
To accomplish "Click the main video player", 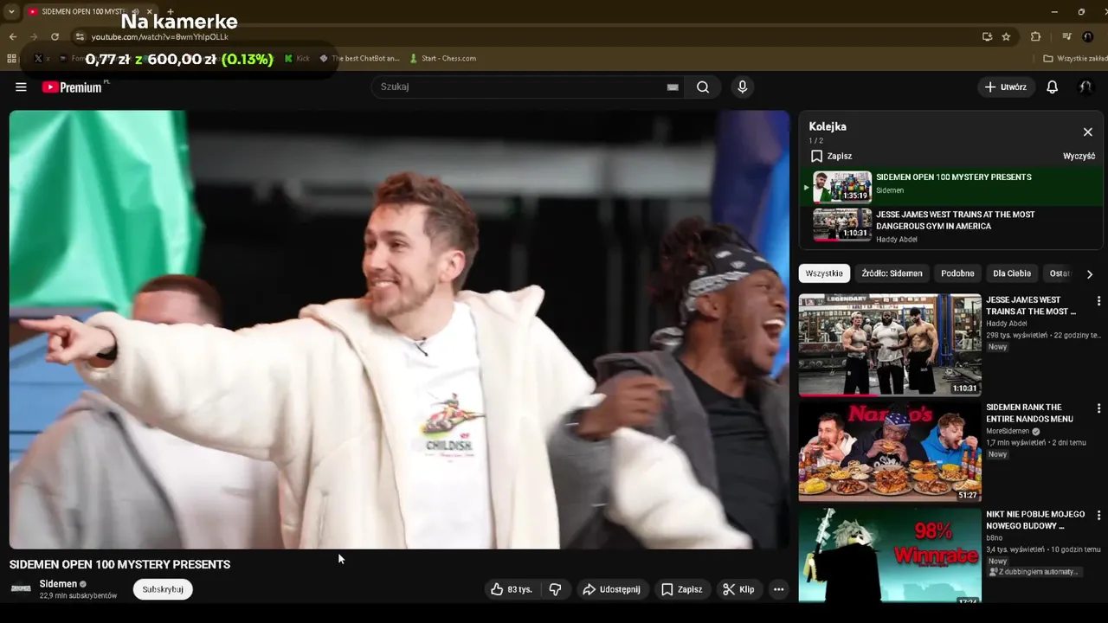I will (x=399, y=330).
